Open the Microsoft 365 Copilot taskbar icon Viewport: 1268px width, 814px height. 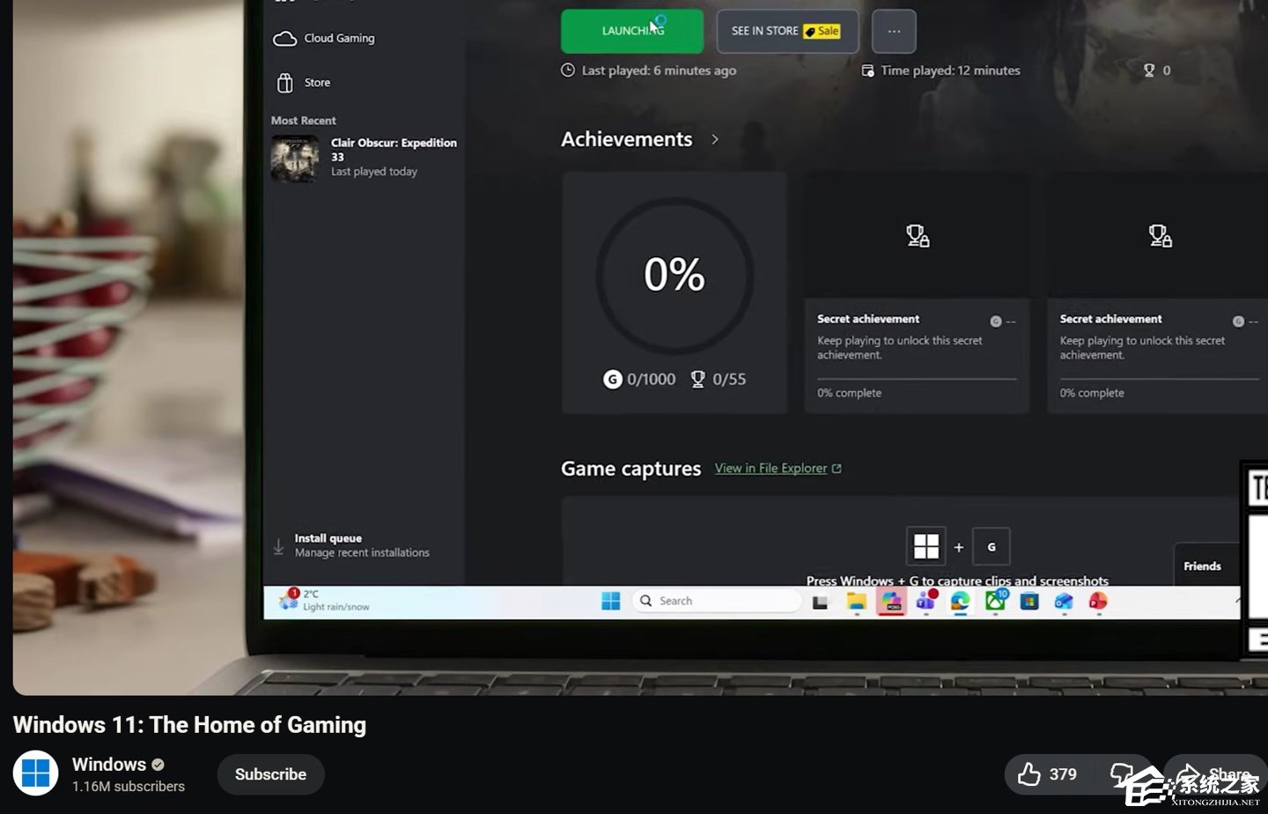pyautogui.click(x=891, y=602)
